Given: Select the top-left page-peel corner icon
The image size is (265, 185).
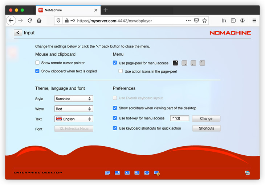Looking at the screenshot, I should (x=202, y=63).
